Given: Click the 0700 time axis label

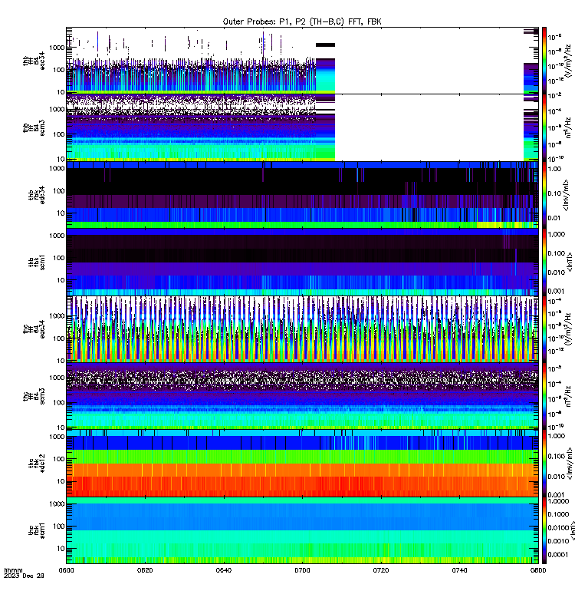Looking at the screenshot, I should 302,570.
